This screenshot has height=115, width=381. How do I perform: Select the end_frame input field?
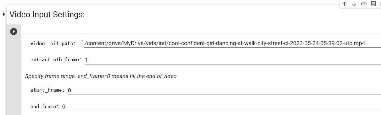click(x=221, y=107)
